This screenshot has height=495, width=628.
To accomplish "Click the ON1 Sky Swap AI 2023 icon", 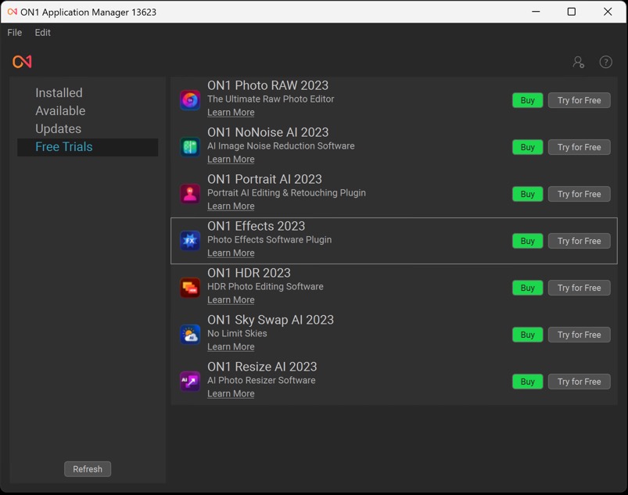I will (x=190, y=335).
